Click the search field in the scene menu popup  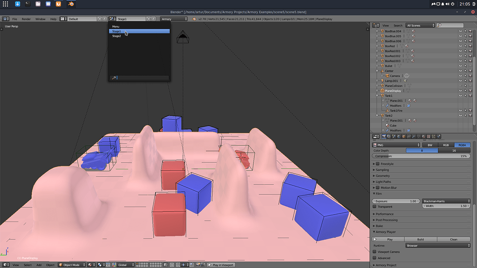pos(140,77)
